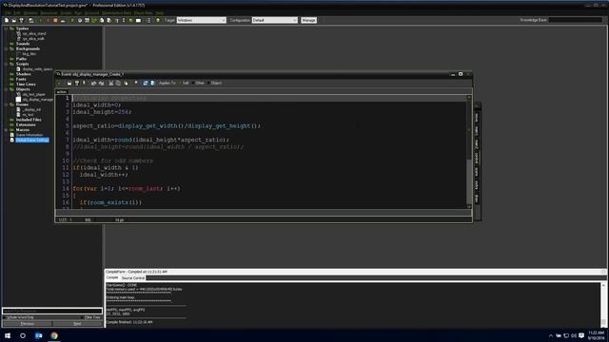Image resolution: width=609 pixels, height=342 pixels.
Task: Create a new sound from the main toolbar
Action: (x=80, y=20)
